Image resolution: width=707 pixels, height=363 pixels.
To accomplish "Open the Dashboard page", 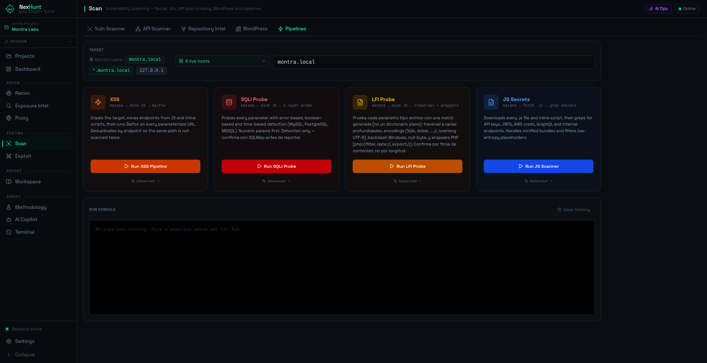I will coord(38,69).
